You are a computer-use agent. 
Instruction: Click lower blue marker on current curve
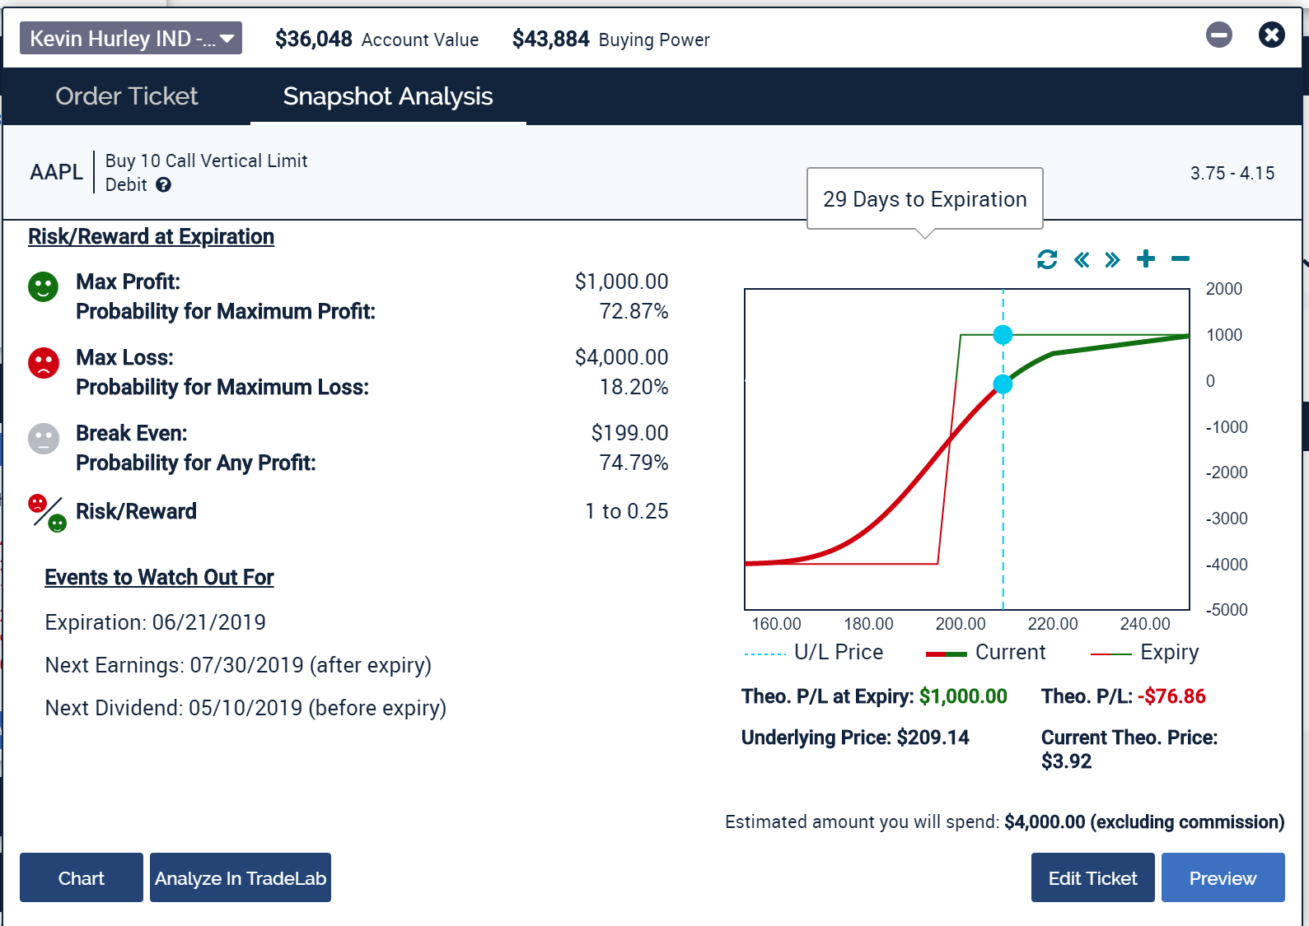(x=1003, y=384)
